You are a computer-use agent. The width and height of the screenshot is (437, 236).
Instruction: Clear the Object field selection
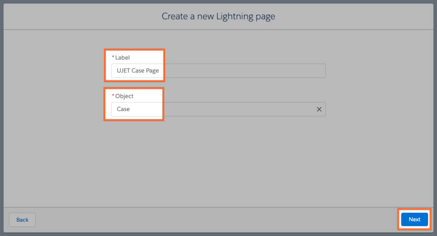[319, 109]
